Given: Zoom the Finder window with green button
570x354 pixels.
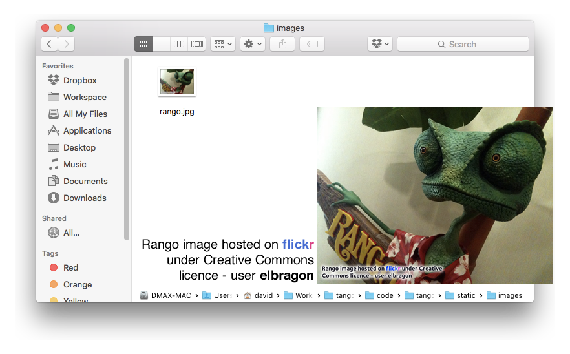Looking at the screenshot, I should tap(71, 28).
